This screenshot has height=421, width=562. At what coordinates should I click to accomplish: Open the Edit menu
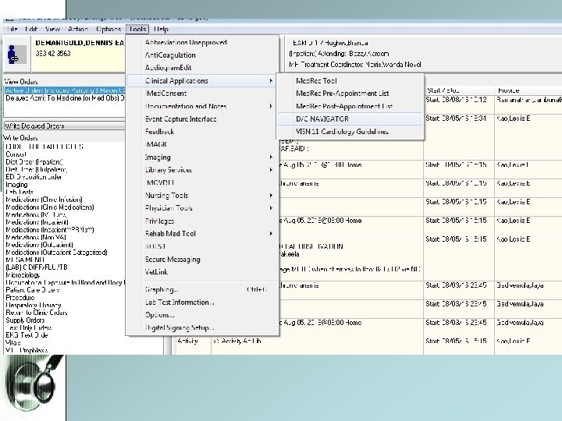pyautogui.click(x=31, y=29)
